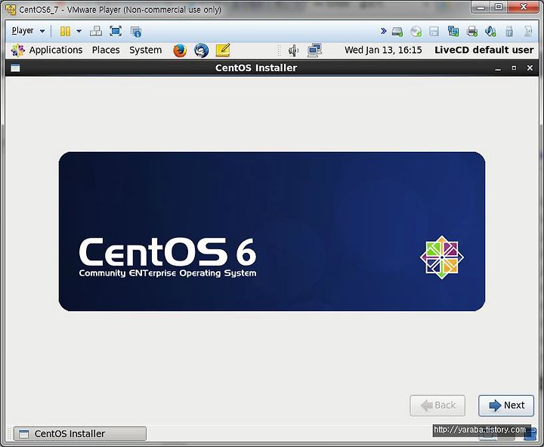Click the floppy drive device icon

pos(434,32)
